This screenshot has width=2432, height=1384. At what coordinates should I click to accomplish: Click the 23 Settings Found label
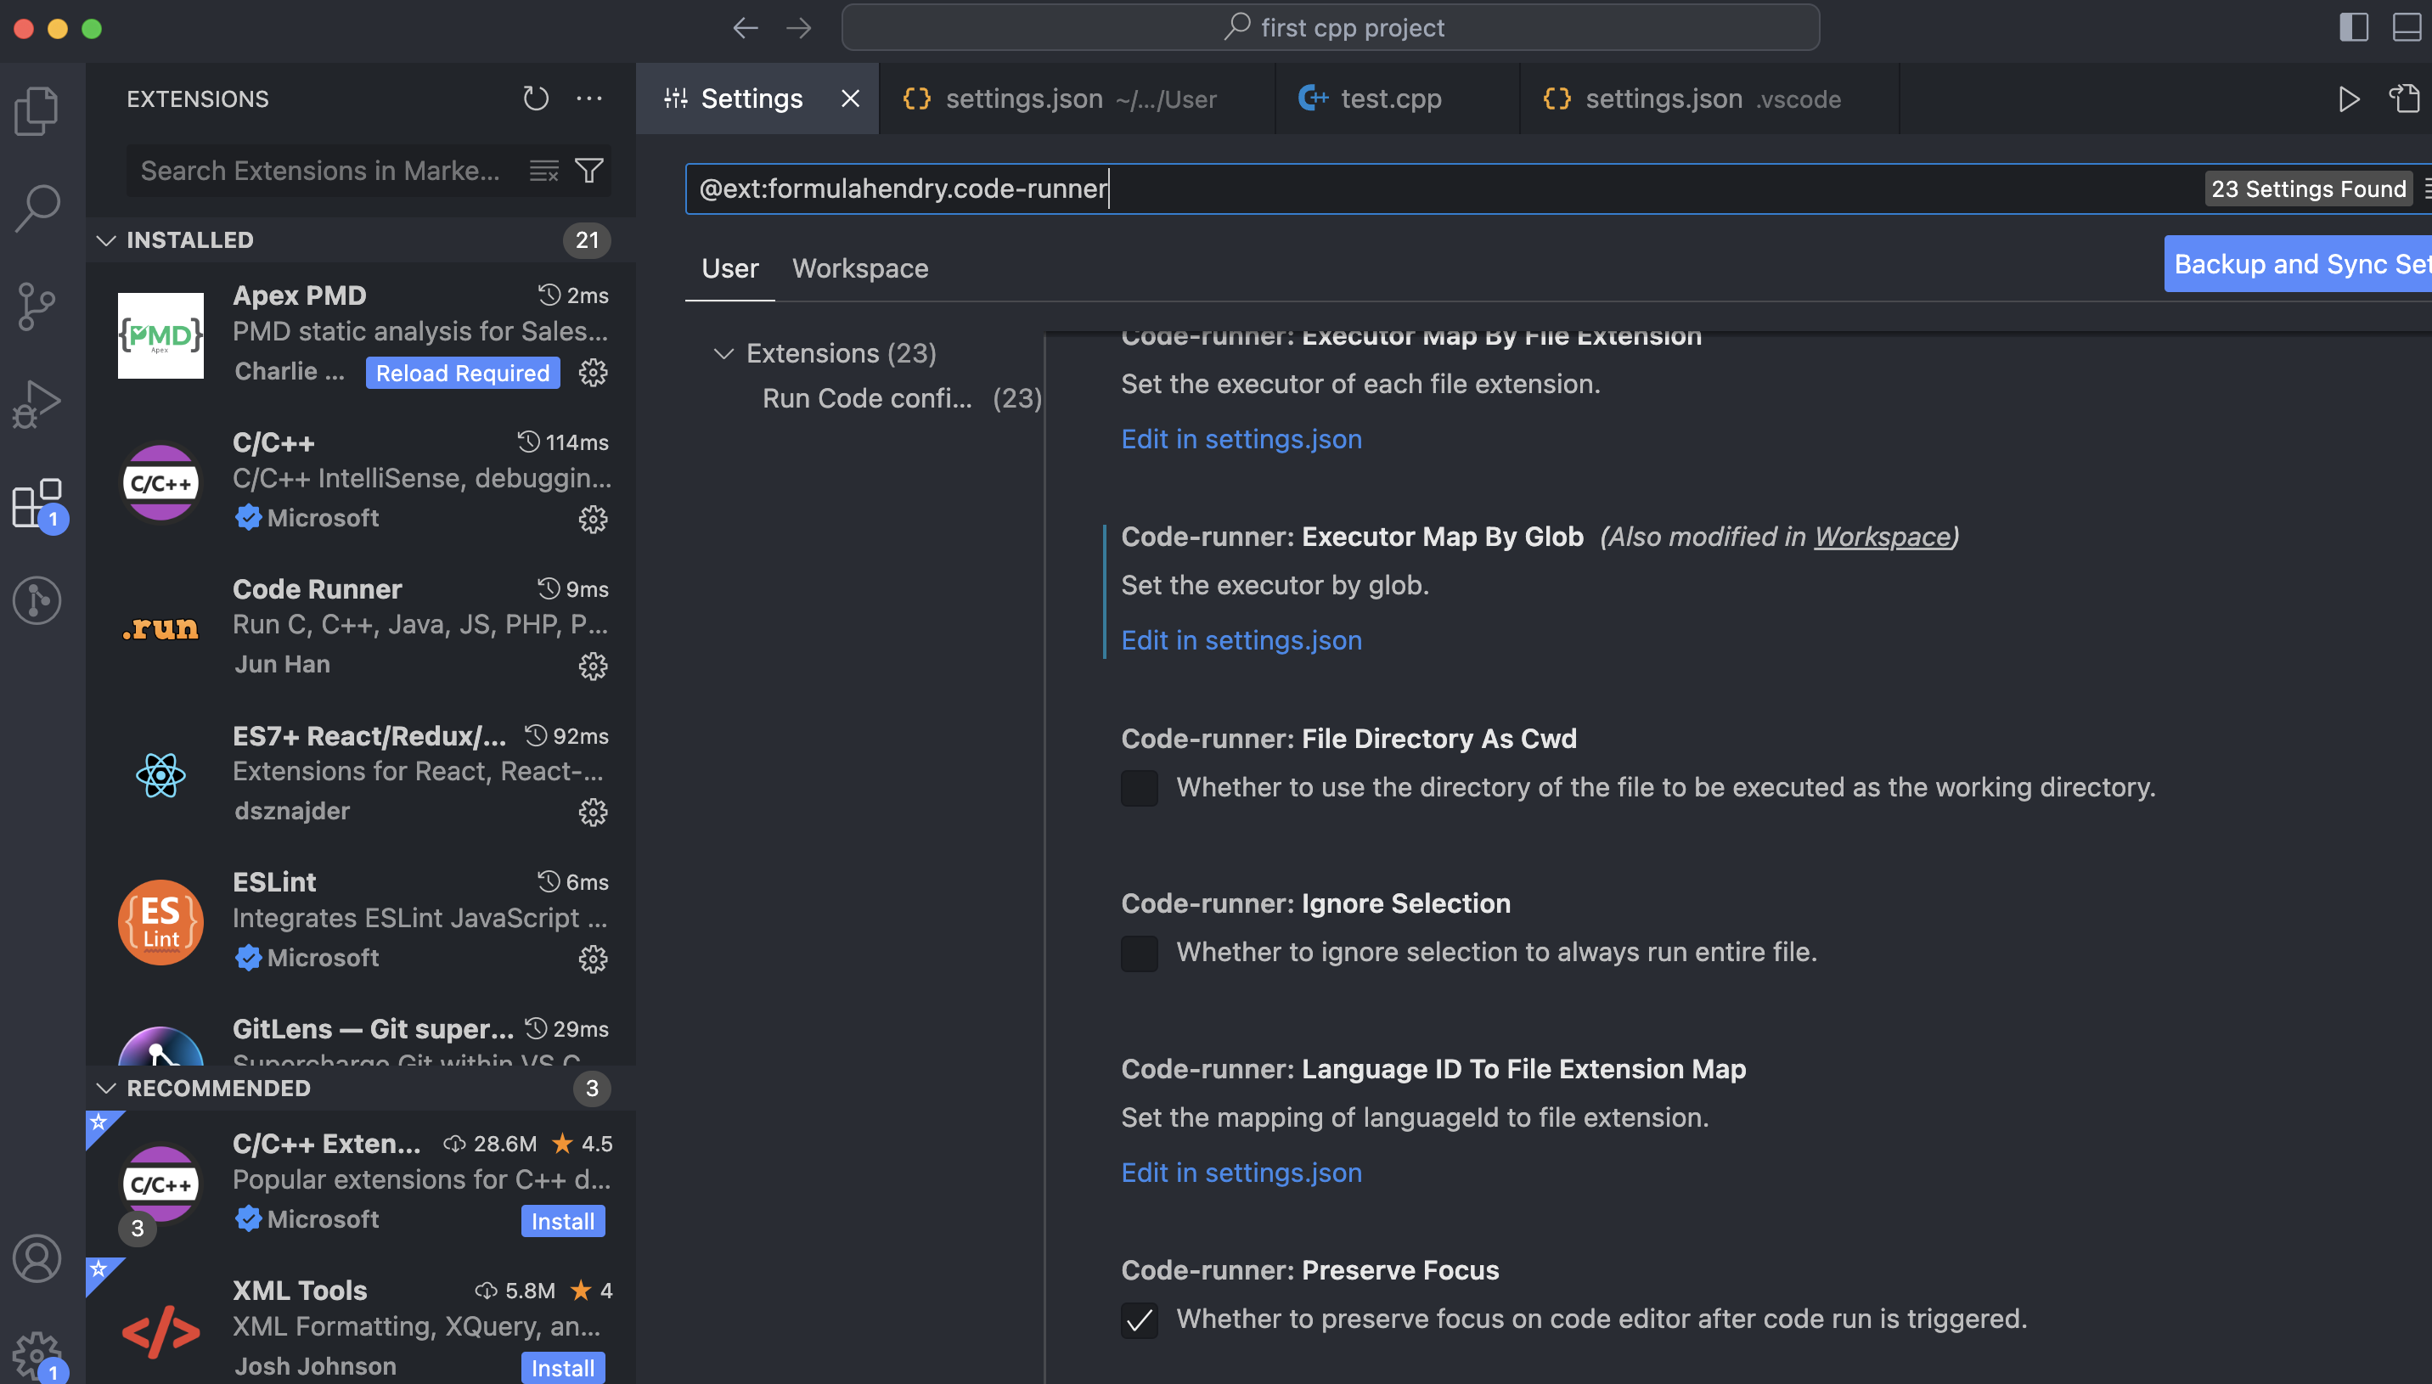(x=2309, y=188)
